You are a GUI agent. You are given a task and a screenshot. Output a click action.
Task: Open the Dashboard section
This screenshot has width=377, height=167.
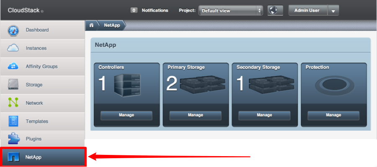point(42,30)
